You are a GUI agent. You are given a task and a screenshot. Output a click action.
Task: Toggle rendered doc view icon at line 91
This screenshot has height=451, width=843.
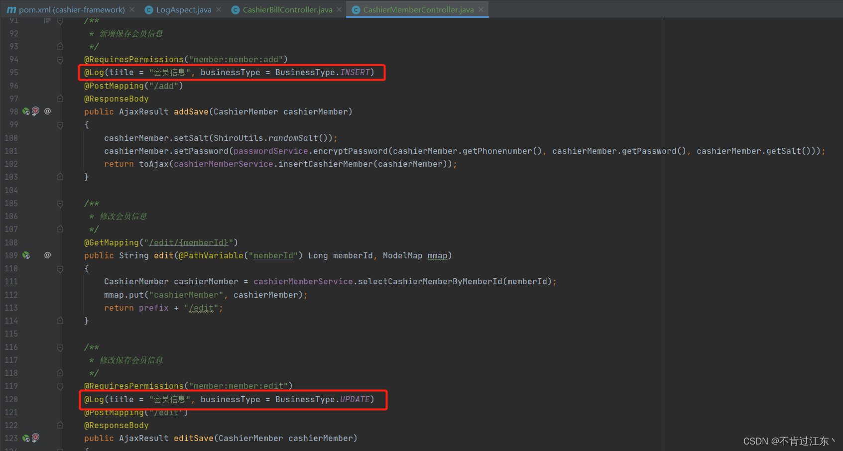pos(47,20)
